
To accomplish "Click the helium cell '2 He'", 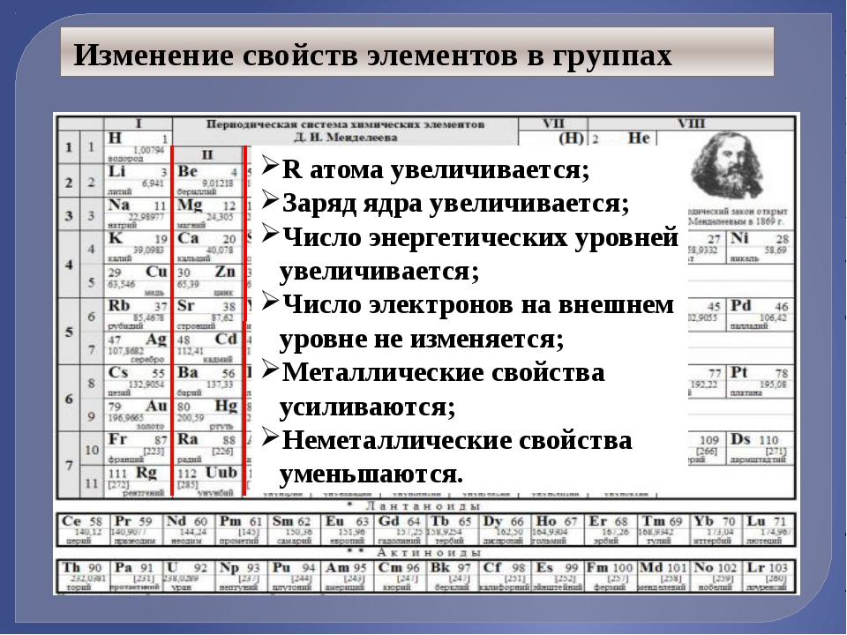I will click(622, 138).
